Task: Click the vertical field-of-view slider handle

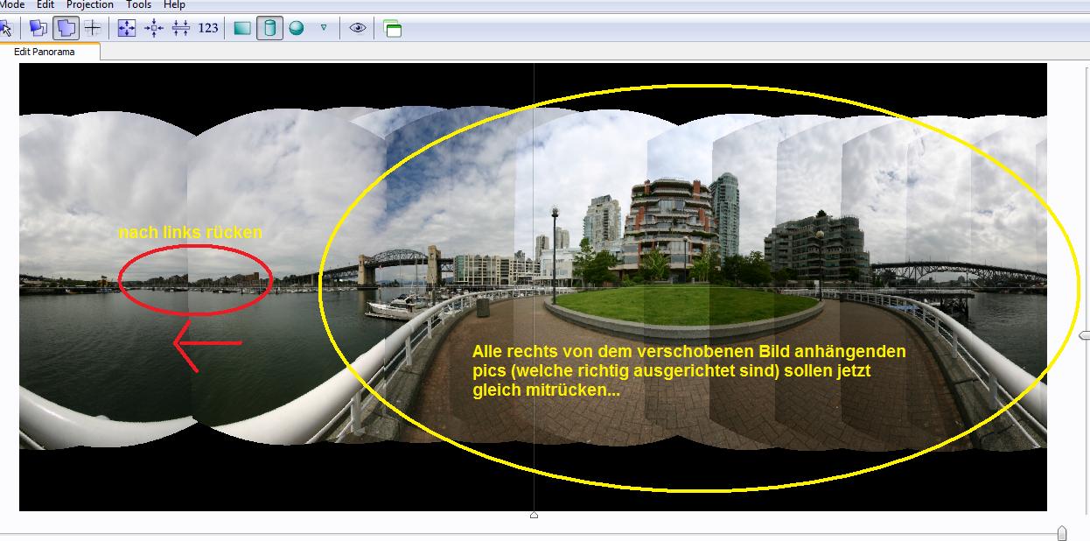Action: click(1085, 335)
